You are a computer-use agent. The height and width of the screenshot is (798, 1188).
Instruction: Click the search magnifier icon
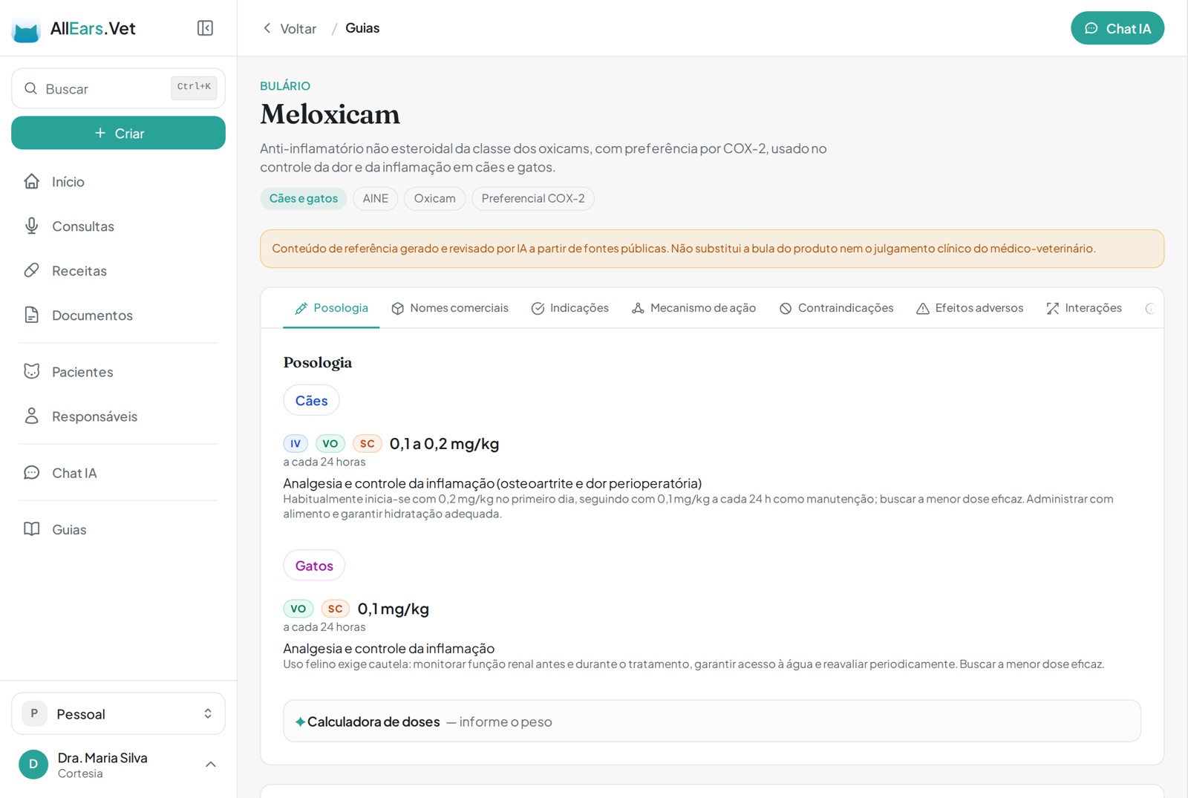pyautogui.click(x=30, y=88)
